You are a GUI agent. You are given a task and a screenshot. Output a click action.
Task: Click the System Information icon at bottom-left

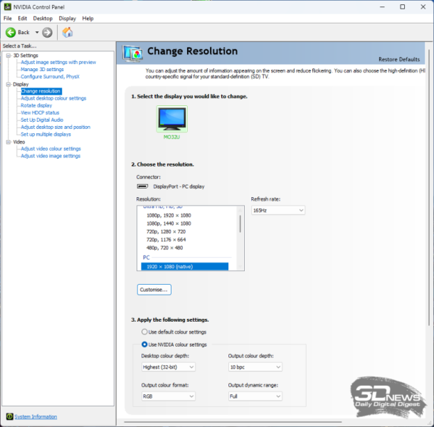(9, 416)
